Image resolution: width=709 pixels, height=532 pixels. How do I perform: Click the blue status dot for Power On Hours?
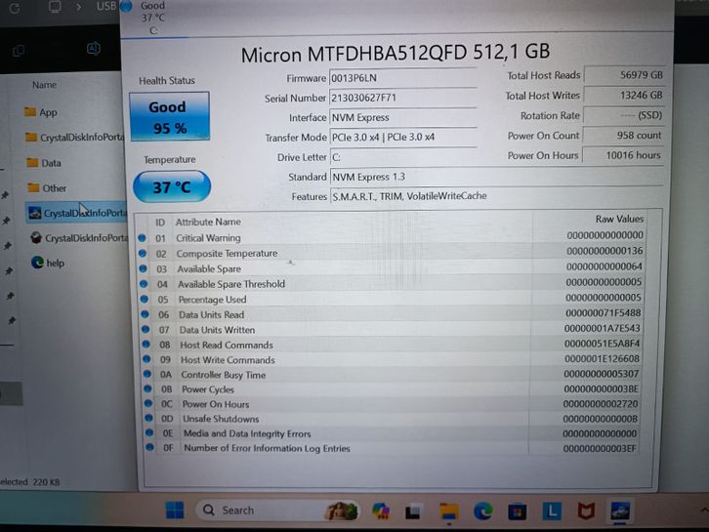(x=148, y=403)
